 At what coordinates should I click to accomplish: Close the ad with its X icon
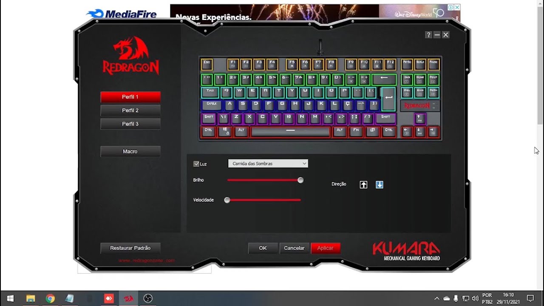pyautogui.click(x=457, y=7)
